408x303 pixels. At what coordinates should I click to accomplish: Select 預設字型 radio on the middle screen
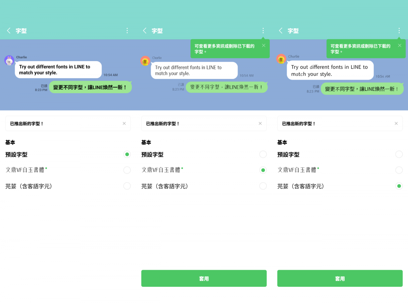(263, 154)
